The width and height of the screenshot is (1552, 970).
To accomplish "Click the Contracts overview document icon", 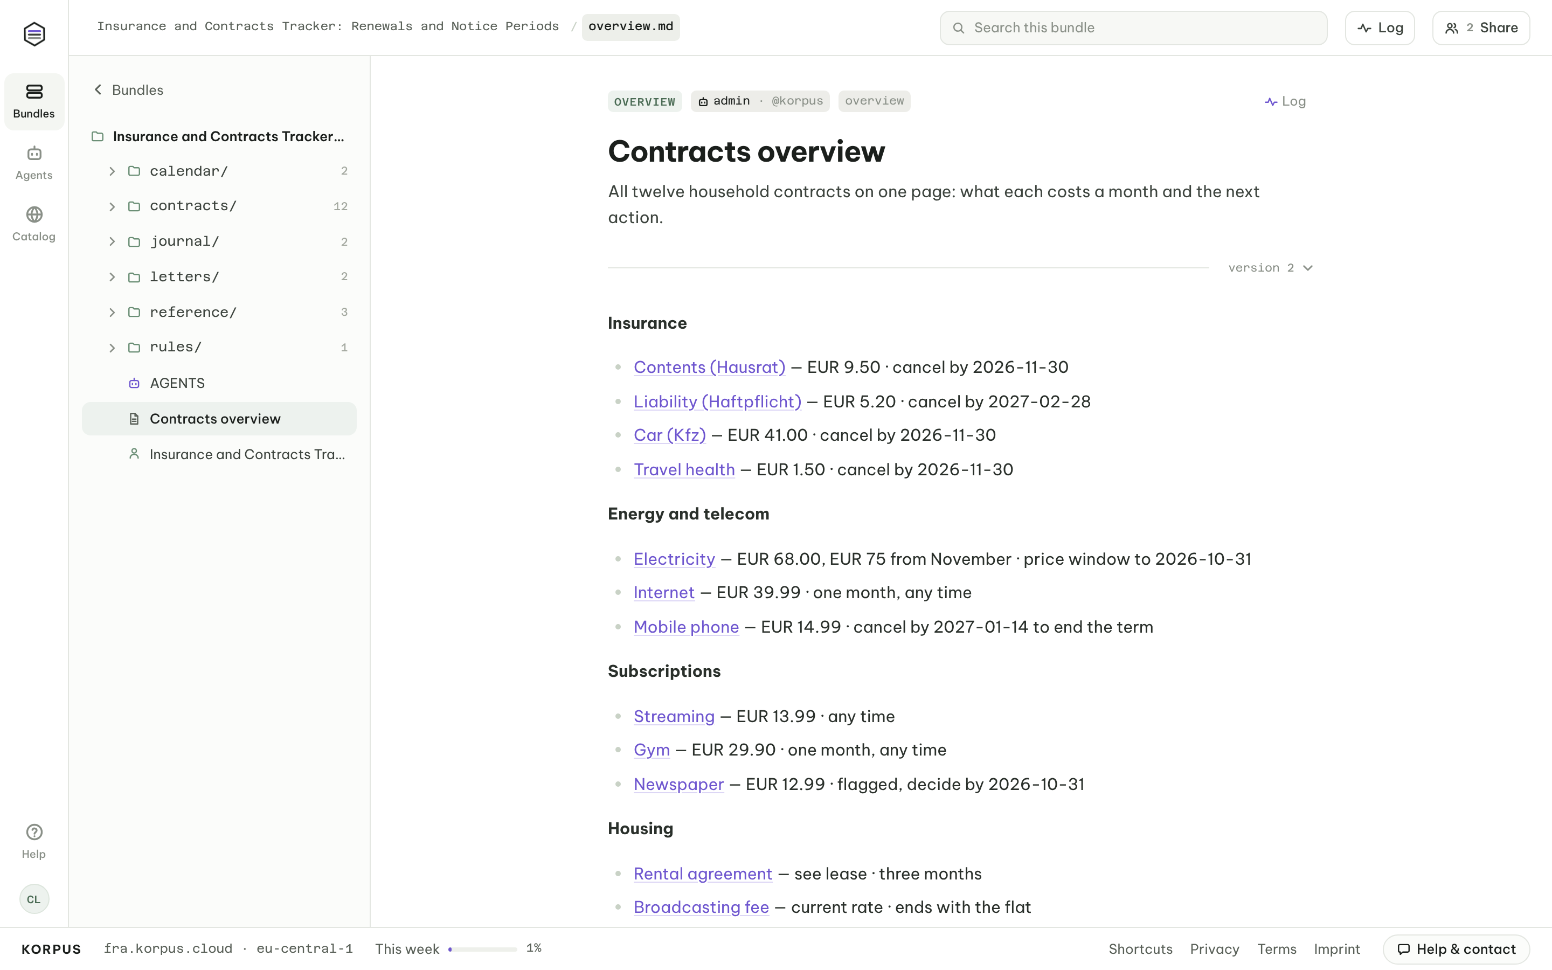I will point(134,419).
